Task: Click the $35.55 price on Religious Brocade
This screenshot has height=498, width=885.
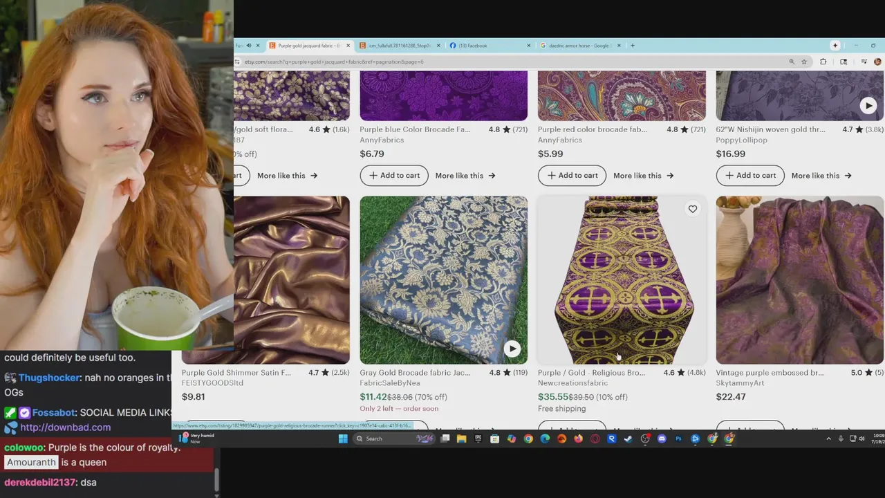Action: click(553, 397)
